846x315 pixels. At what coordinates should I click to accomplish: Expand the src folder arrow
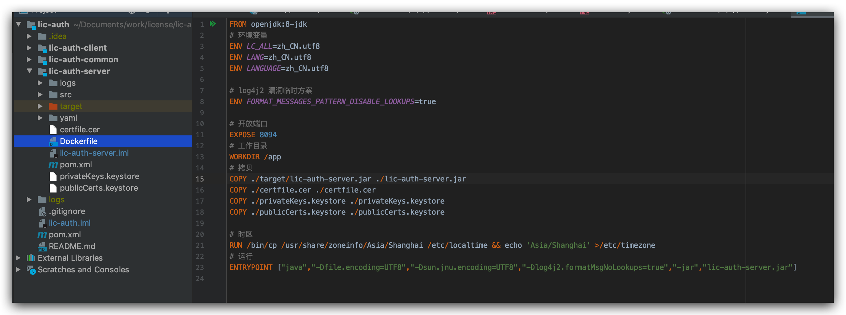coord(40,95)
